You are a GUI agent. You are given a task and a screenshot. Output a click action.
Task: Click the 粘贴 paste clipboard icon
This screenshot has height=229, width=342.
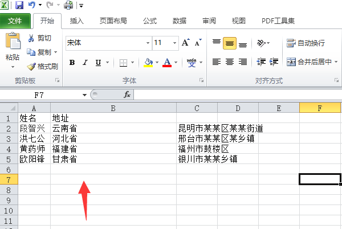13,41
